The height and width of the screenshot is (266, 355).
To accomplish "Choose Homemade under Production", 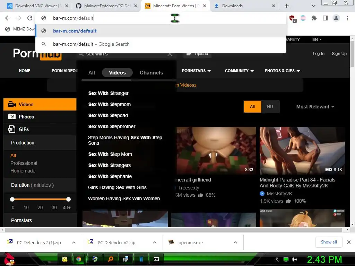I will pyautogui.click(x=23, y=171).
